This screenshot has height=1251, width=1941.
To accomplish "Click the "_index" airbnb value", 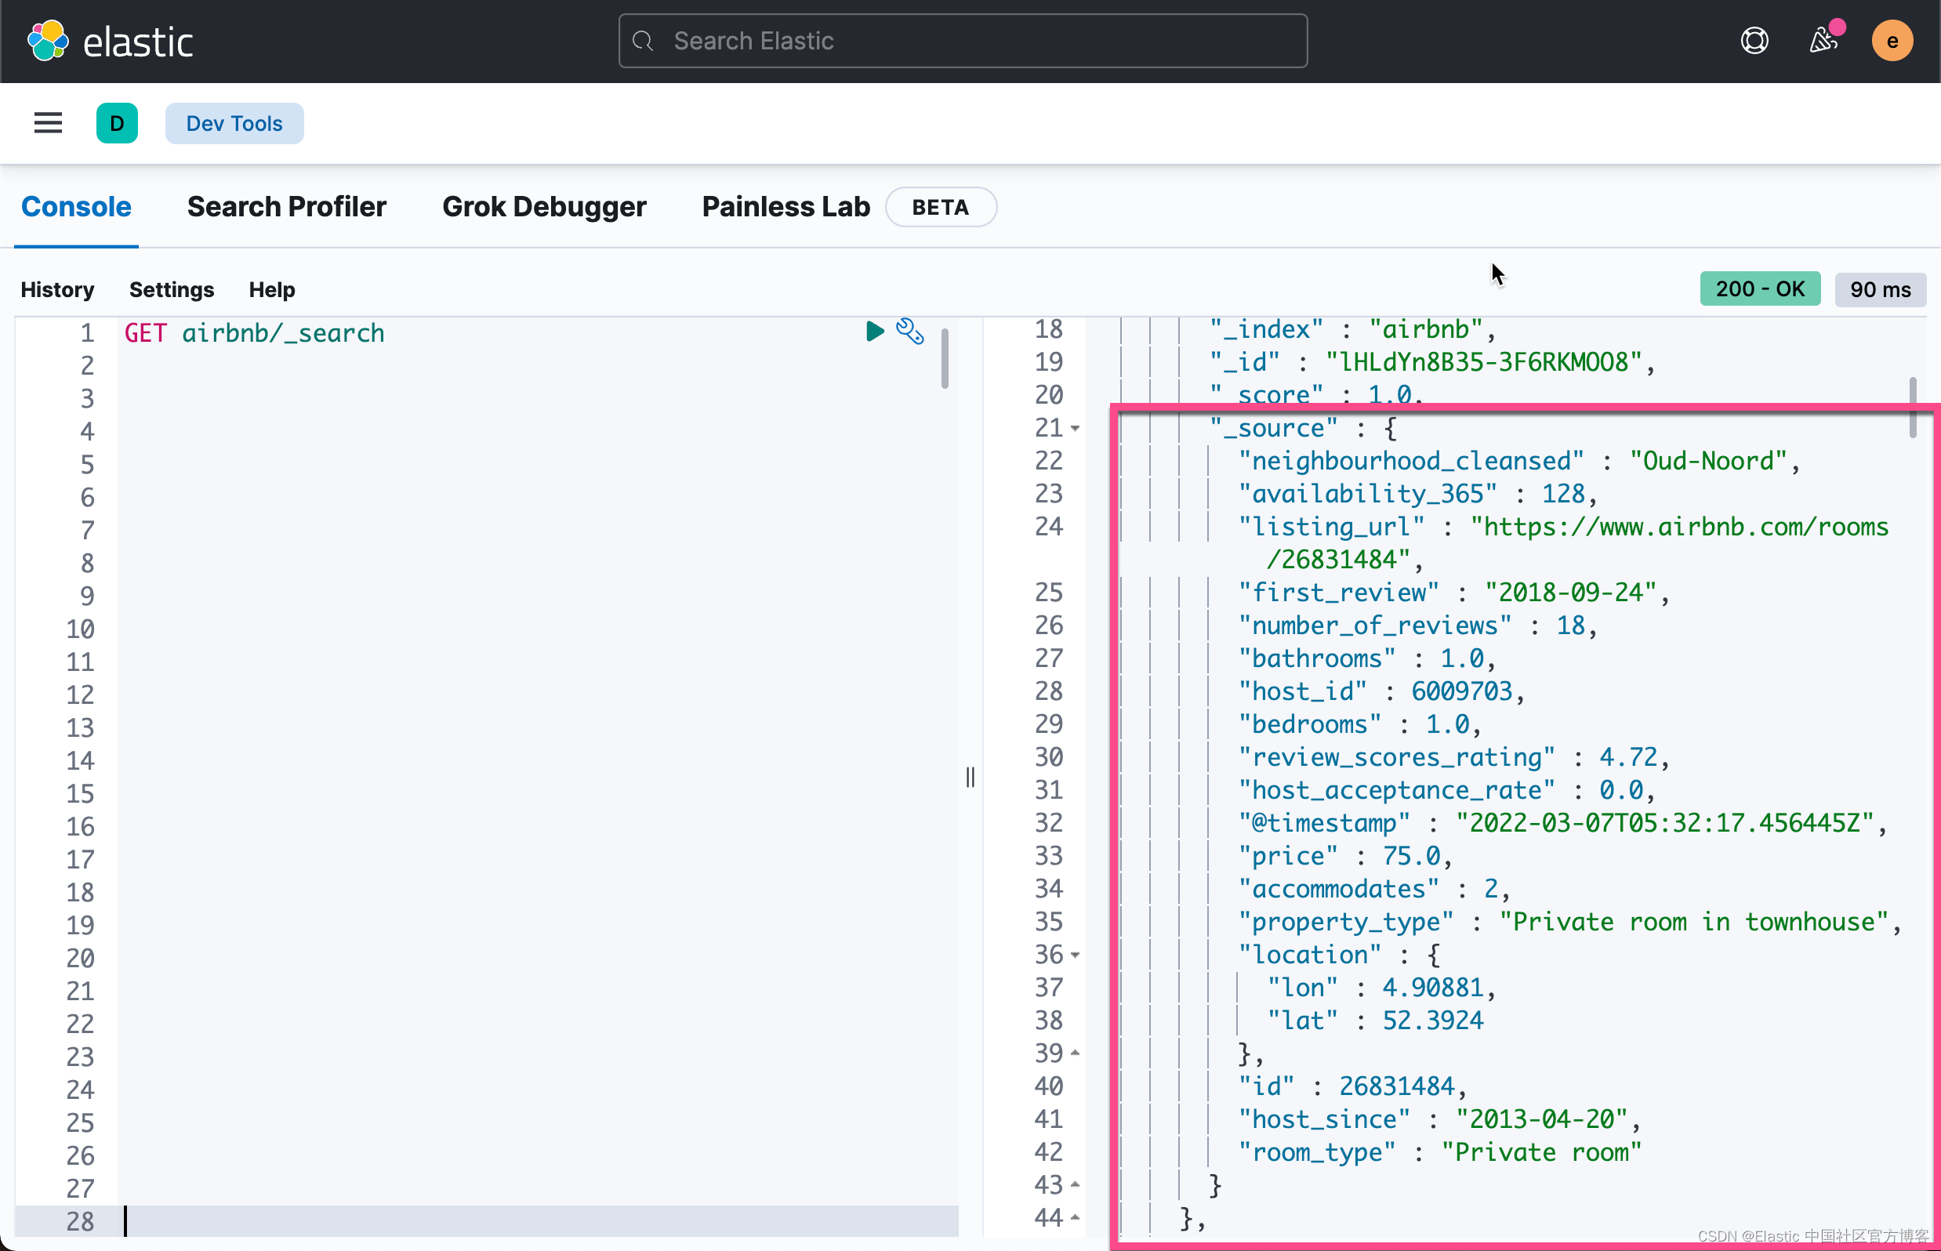I will pyautogui.click(x=1428, y=329).
